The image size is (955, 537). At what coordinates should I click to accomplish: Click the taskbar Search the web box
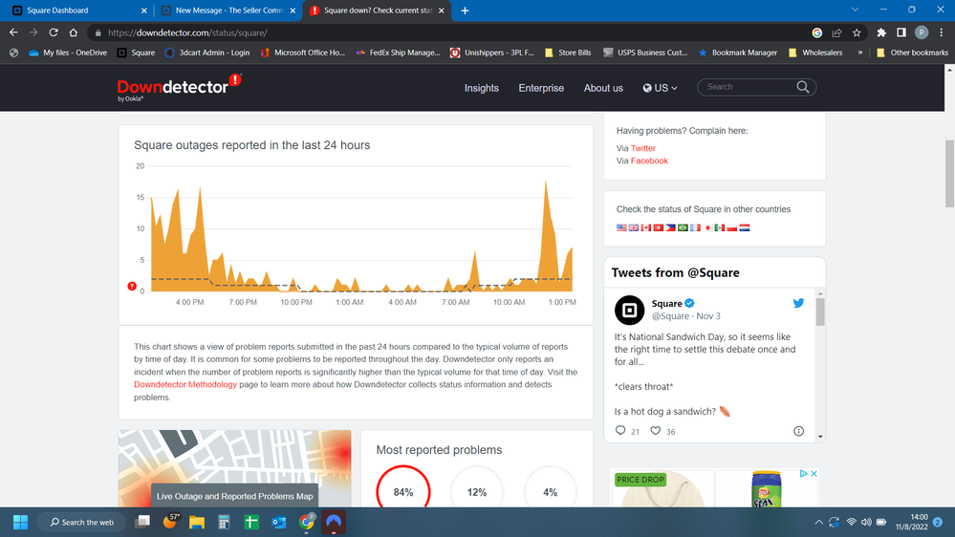81,522
